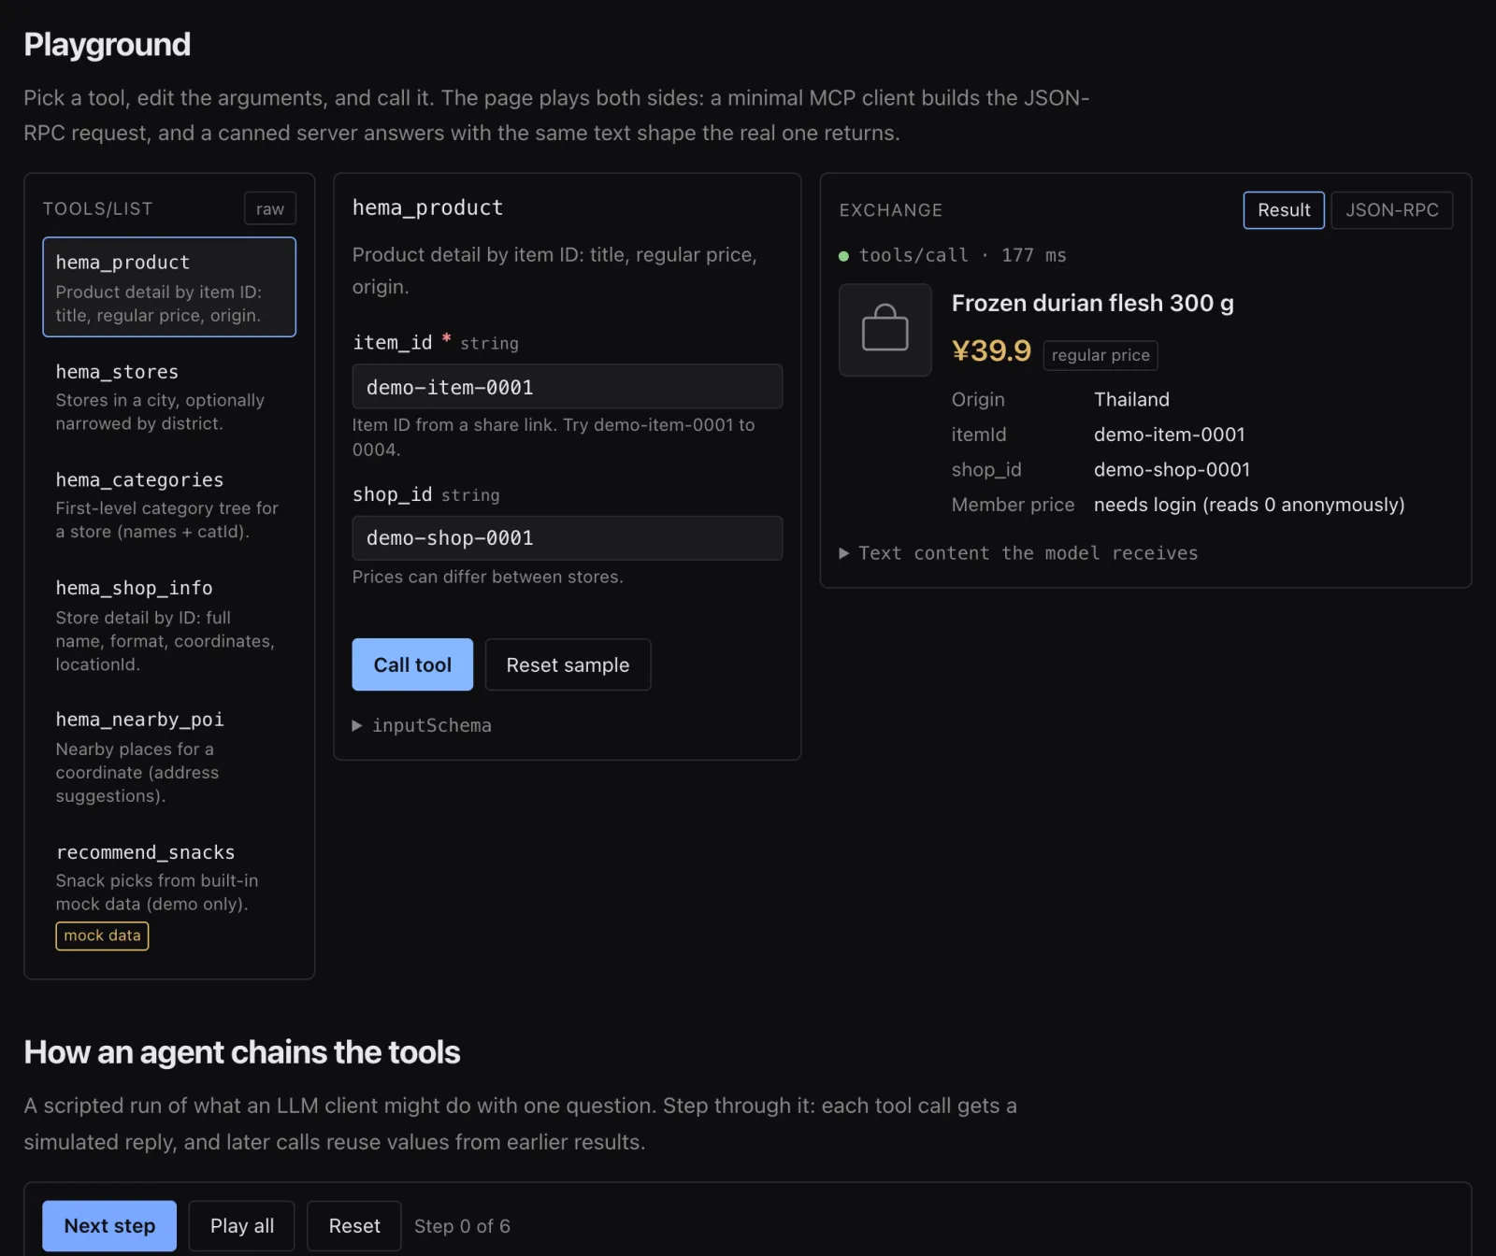Click the shop_id input field
This screenshot has width=1496, height=1256.
tap(567, 537)
